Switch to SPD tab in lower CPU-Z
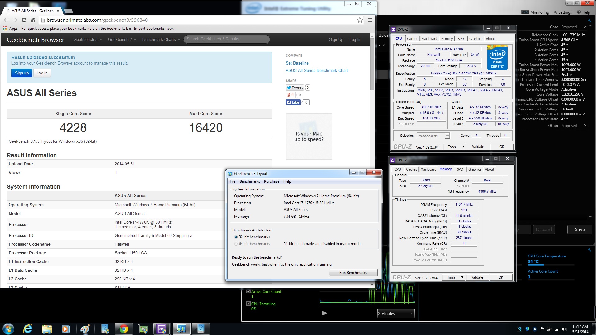The image size is (596, 335). 460,169
